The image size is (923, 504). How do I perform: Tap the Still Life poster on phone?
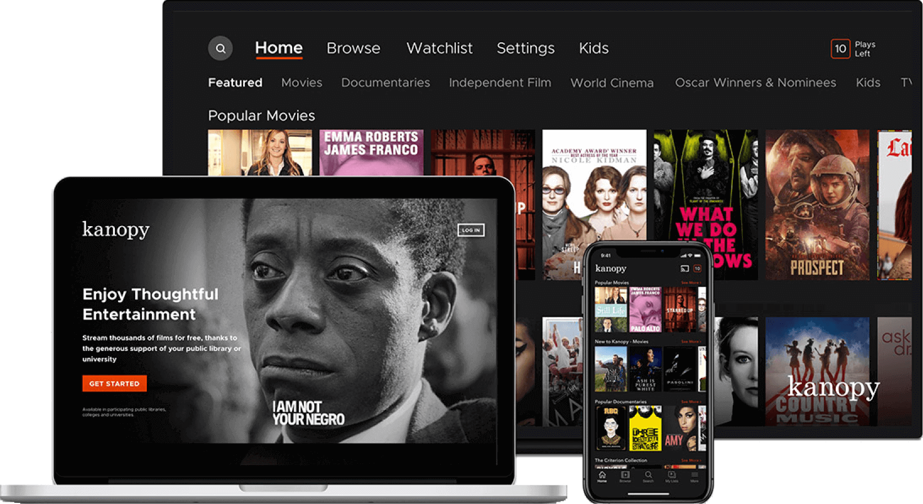(611, 309)
